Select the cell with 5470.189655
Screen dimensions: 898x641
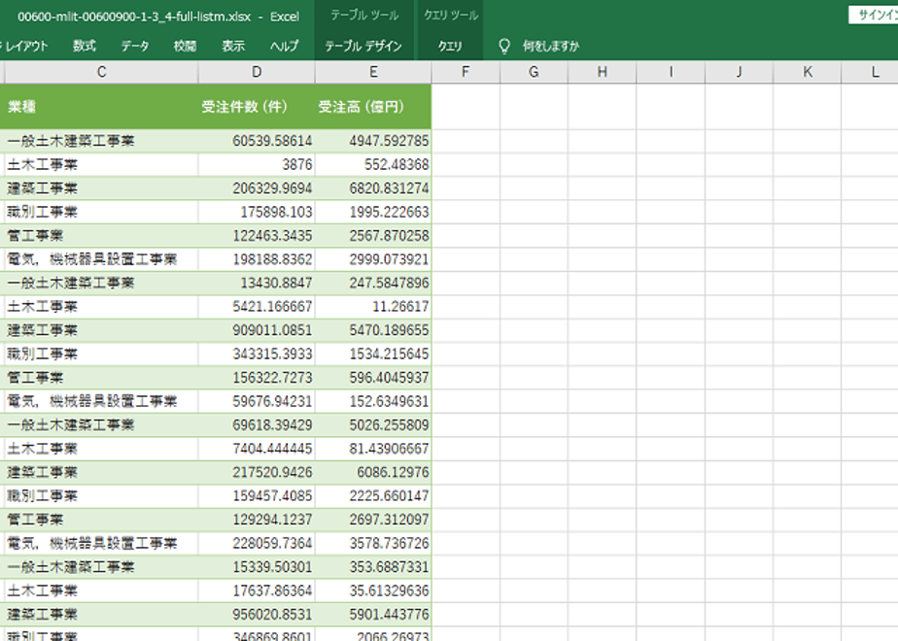pos(373,330)
